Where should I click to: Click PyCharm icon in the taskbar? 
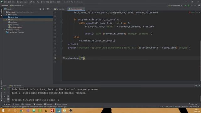click(58, 110)
